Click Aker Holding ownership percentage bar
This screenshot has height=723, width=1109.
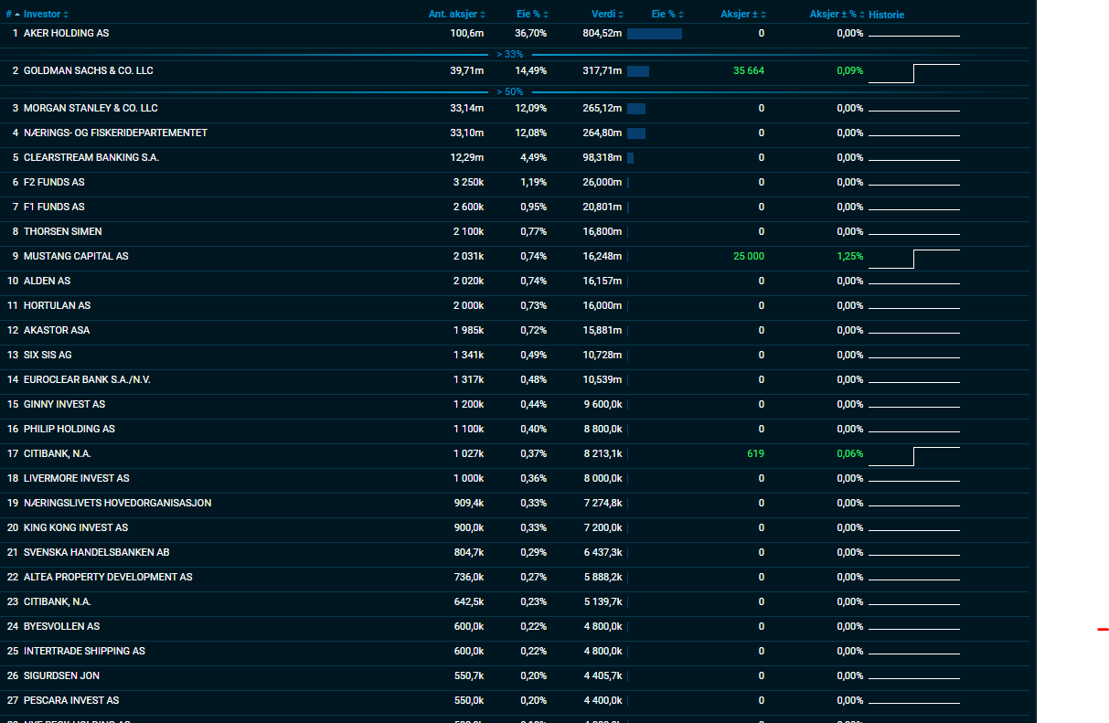(655, 34)
